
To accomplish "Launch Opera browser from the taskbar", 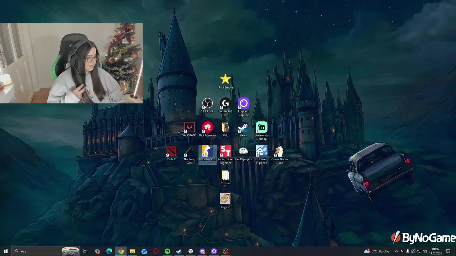I will point(156,251).
